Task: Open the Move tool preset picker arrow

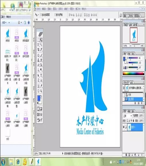Action: (38, 15)
